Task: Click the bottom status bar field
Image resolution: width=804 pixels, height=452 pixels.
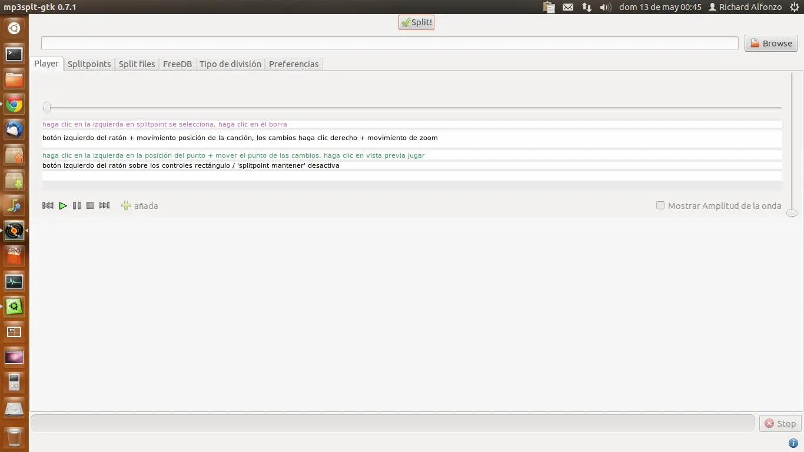Action: (x=393, y=423)
